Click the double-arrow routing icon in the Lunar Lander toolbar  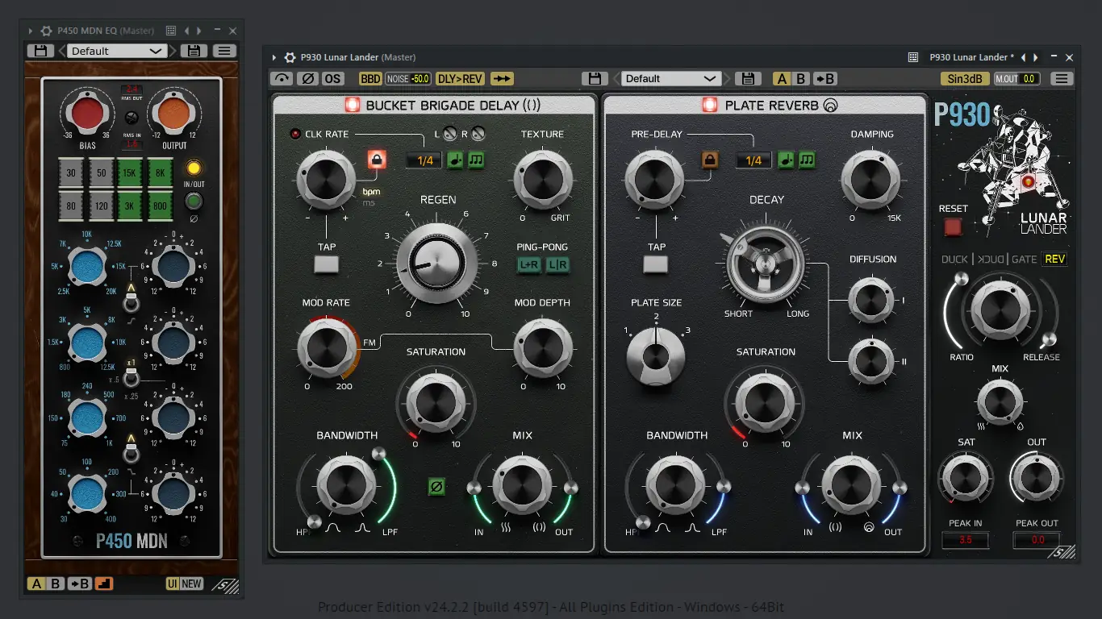click(x=502, y=79)
